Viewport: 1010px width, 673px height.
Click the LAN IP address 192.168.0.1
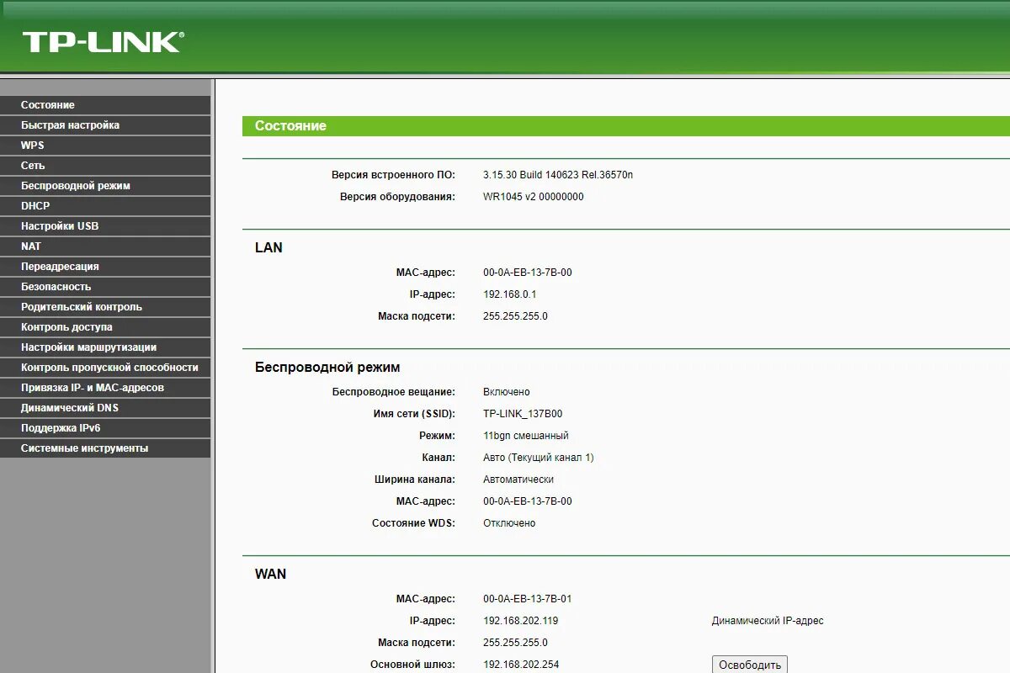pos(510,294)
